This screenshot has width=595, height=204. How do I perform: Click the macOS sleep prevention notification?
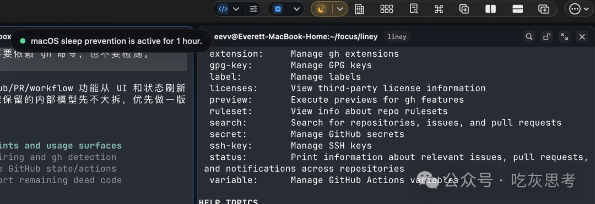click(x=111, y=41)
